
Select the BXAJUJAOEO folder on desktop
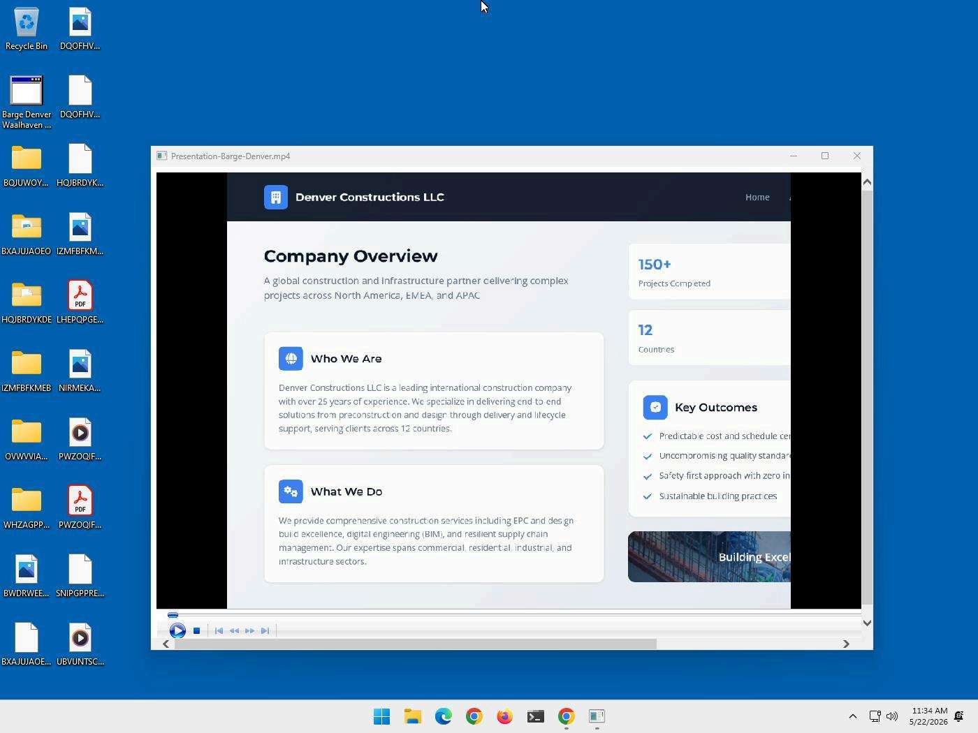pyautogui.click(x=27, y=235)
